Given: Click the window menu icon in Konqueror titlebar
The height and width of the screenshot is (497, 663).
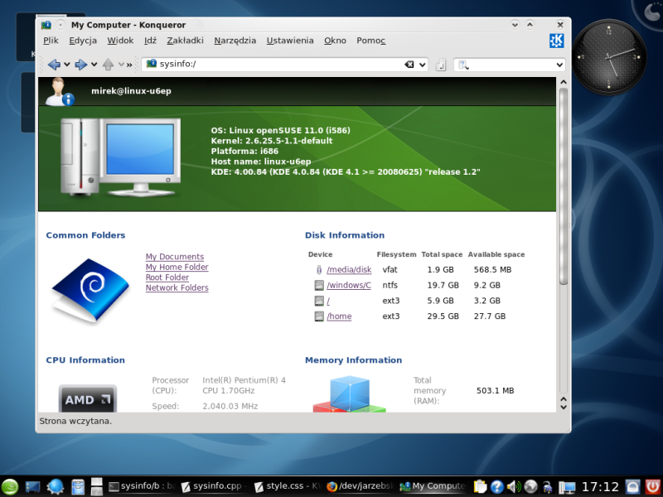Looking at the screenshot, I should coord(46,25).
